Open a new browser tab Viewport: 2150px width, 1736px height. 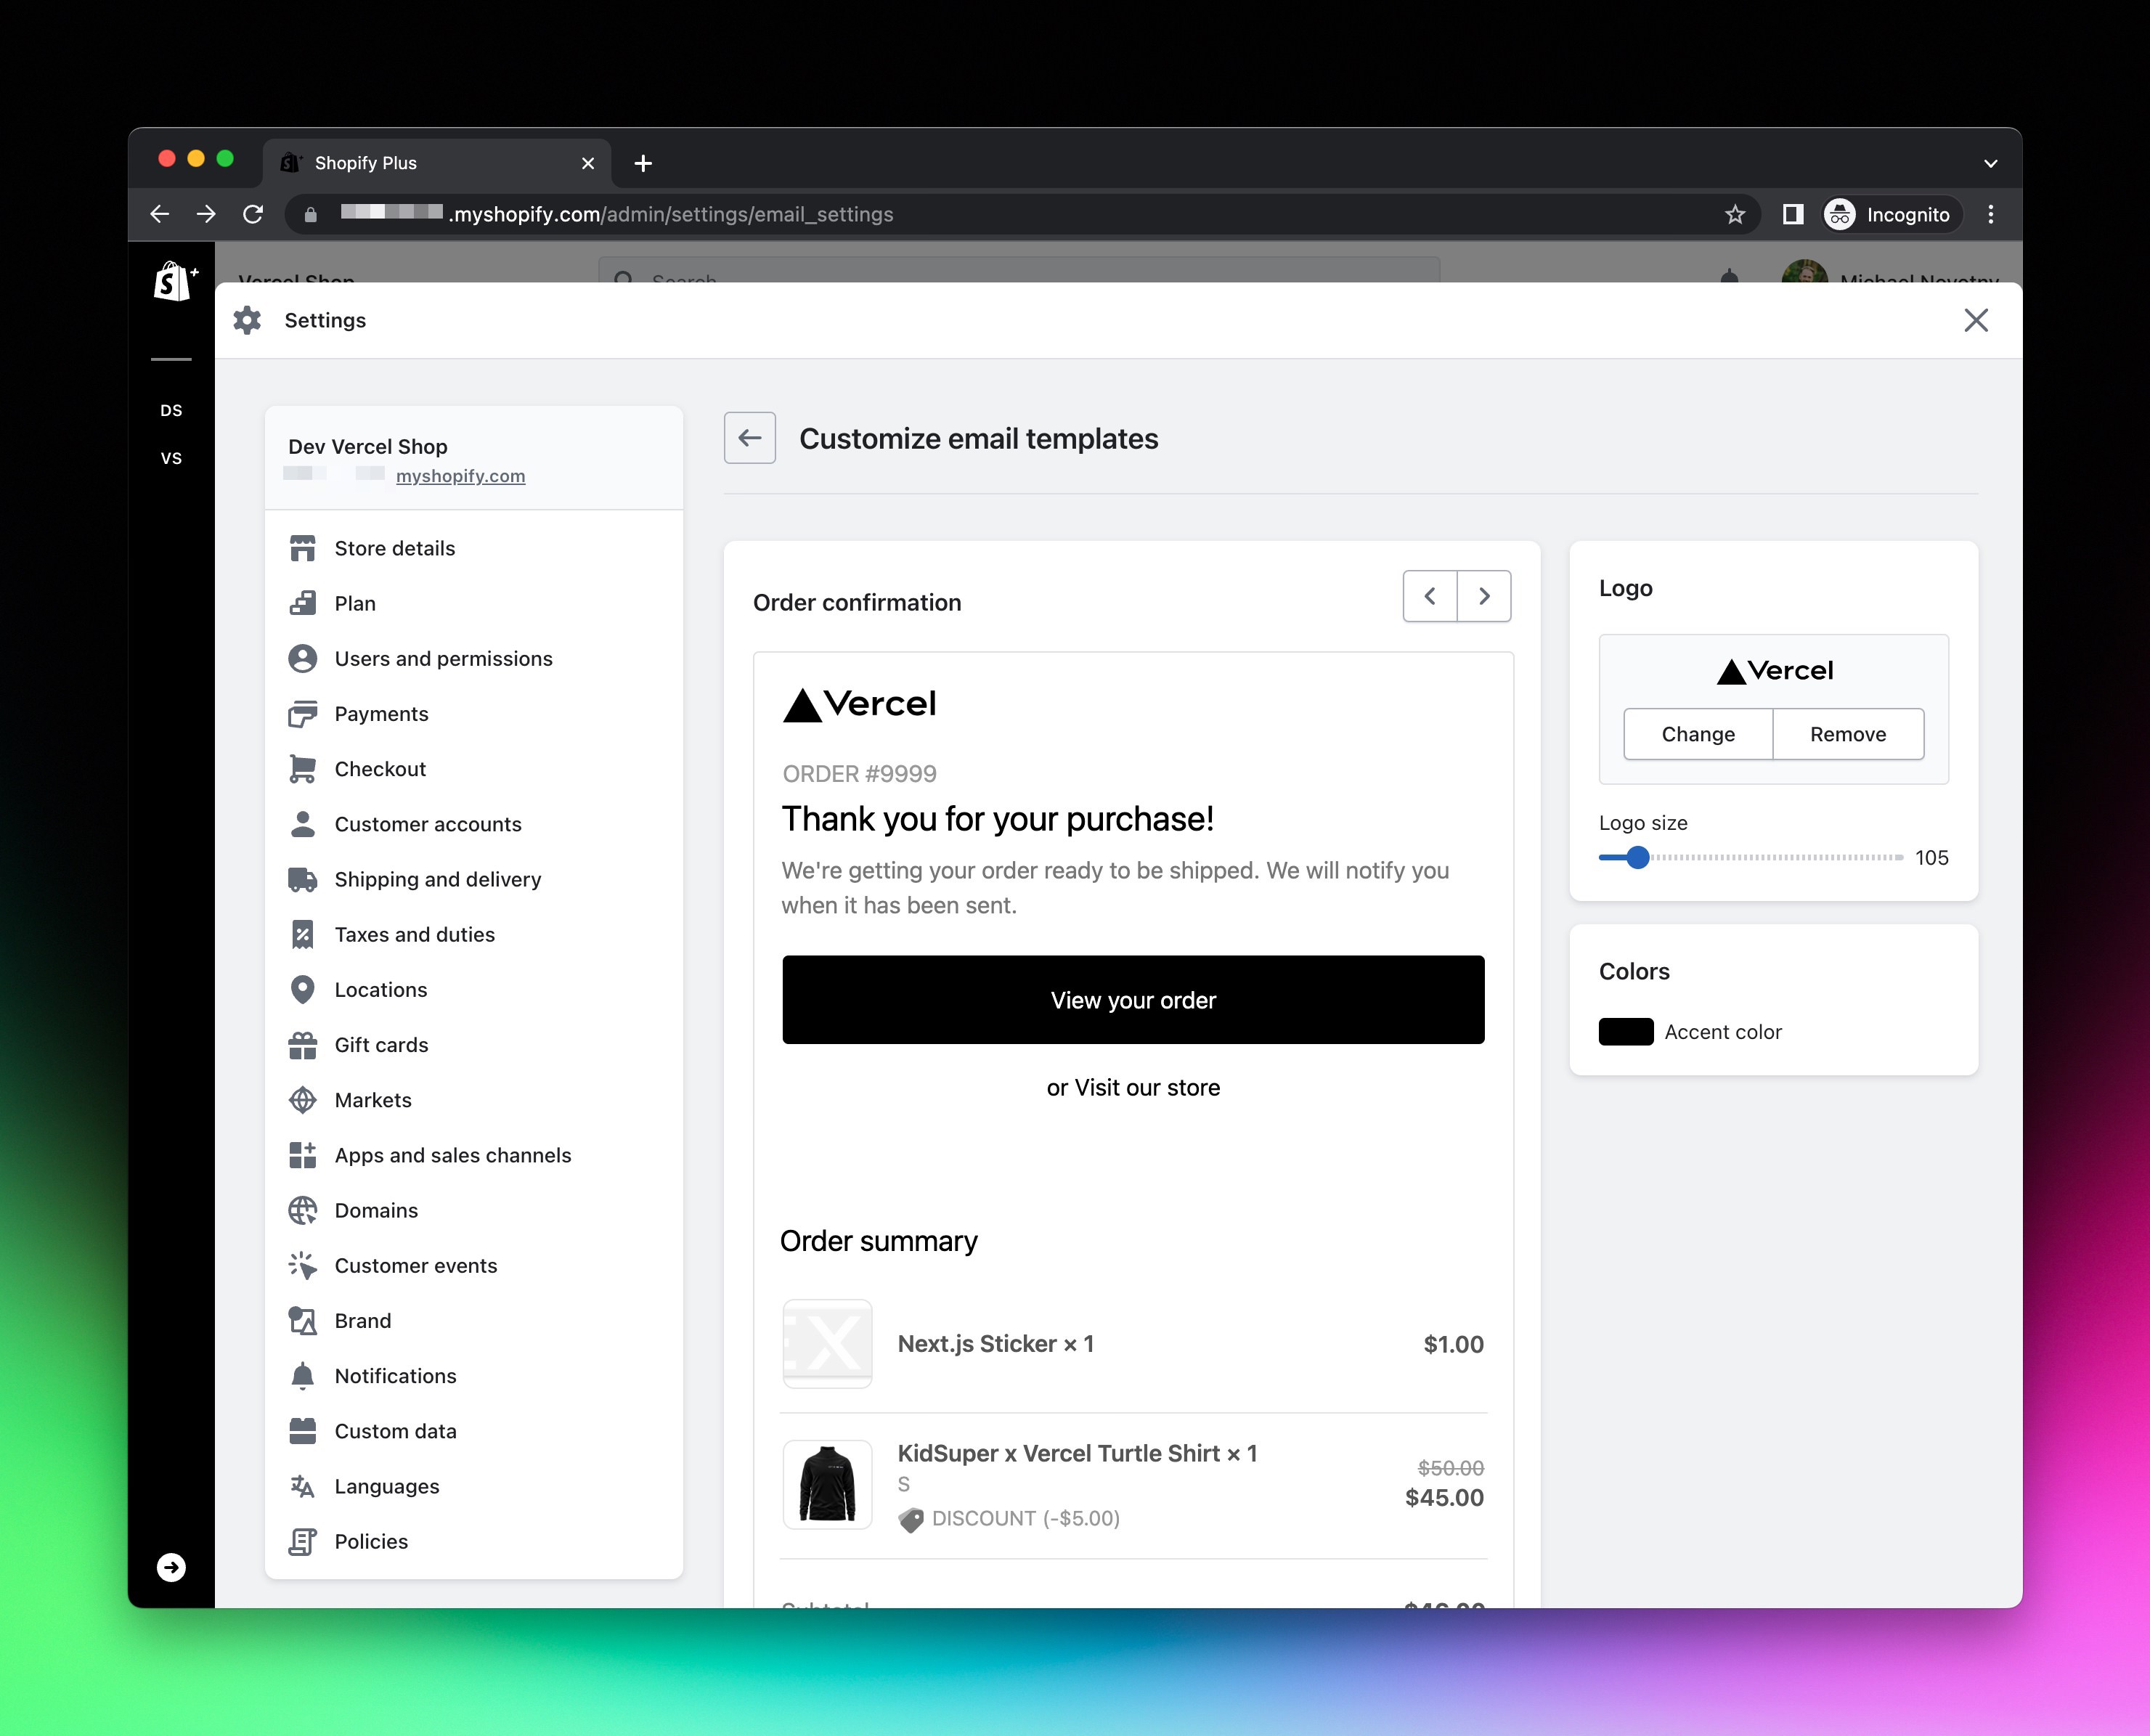pos(643,163)
